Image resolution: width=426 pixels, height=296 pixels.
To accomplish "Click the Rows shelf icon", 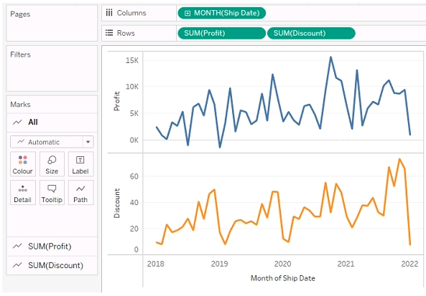I will click(x=109, y=33).
